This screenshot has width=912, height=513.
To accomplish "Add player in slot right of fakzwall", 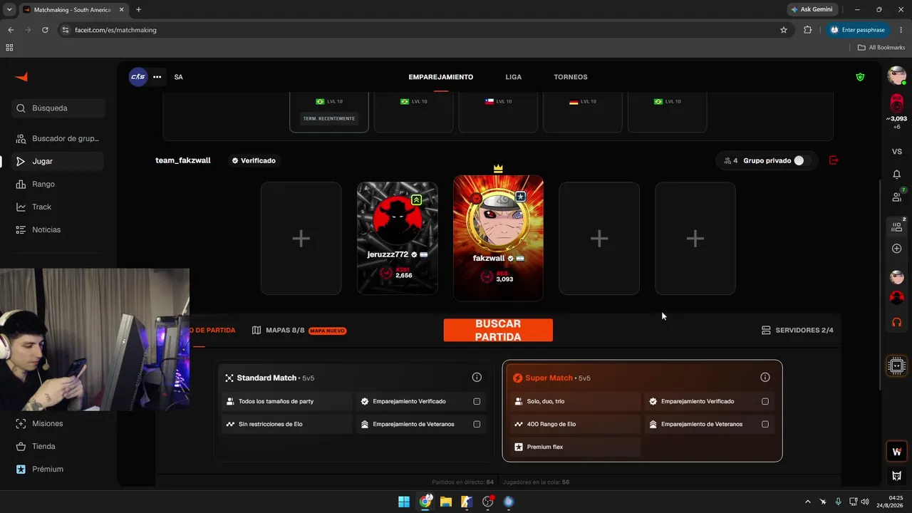I will pos(599,238).
